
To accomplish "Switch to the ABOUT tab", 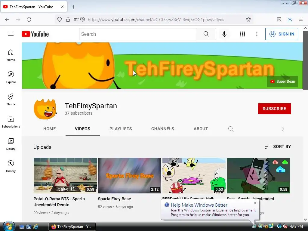I will tap(201, 129).
